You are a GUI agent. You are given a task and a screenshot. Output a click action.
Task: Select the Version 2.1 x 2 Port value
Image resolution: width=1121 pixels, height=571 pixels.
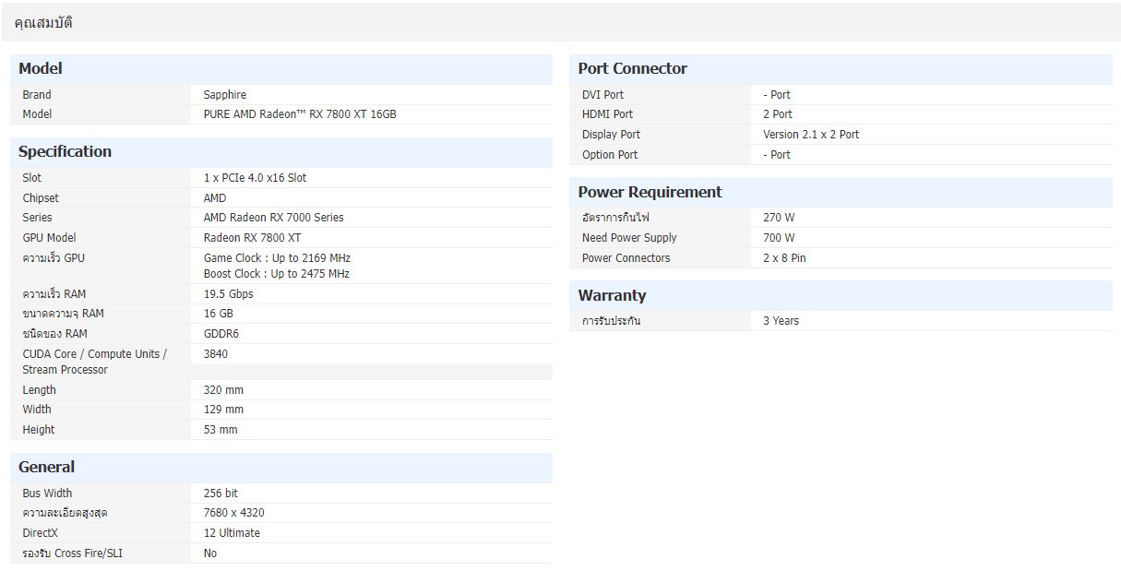click(x=810, y=135)
